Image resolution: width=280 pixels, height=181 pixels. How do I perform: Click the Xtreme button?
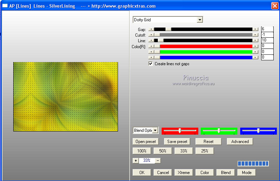[x=184, y=172]
